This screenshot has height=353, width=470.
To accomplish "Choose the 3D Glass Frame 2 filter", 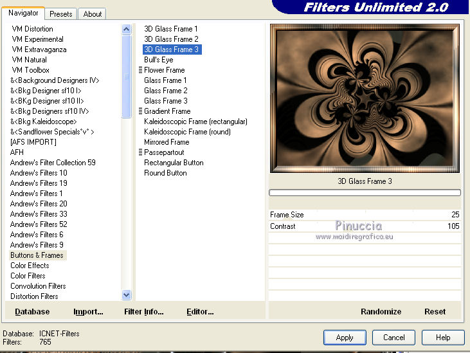I will pyautogui.click(x=171, y=39).
